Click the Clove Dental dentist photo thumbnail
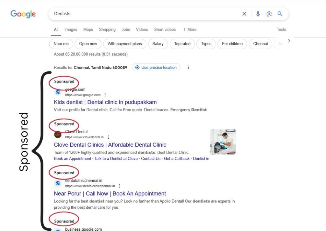This screenshot has height=231, width=326. click(223, 142)
